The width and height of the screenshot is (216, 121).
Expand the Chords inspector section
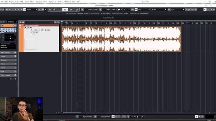coord(8,56)
